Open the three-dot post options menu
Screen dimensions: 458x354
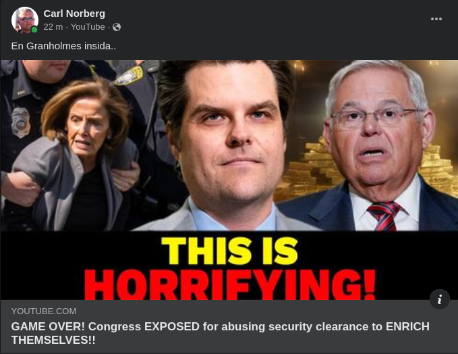coord(436,19)
